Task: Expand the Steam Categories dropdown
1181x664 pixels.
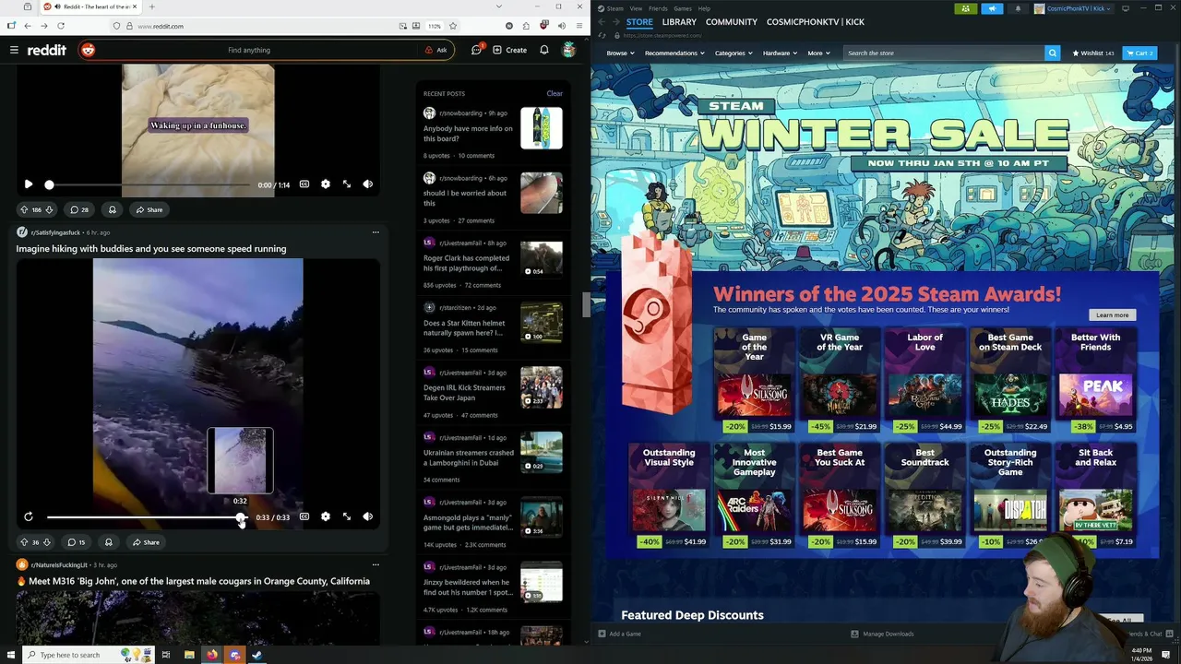Action: coord(734,53)
